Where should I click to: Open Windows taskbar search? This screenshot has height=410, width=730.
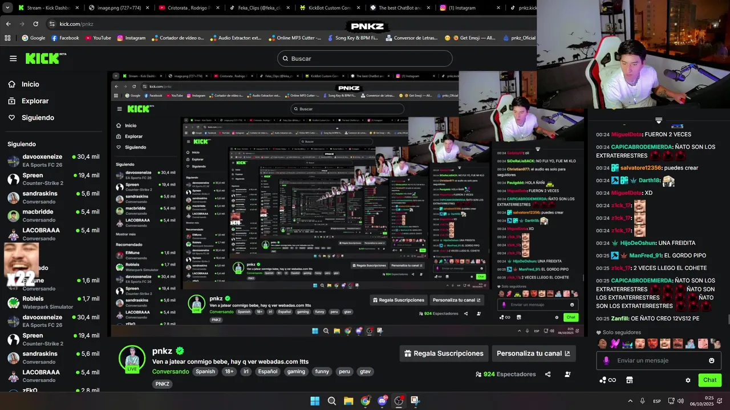click(332, 401)
